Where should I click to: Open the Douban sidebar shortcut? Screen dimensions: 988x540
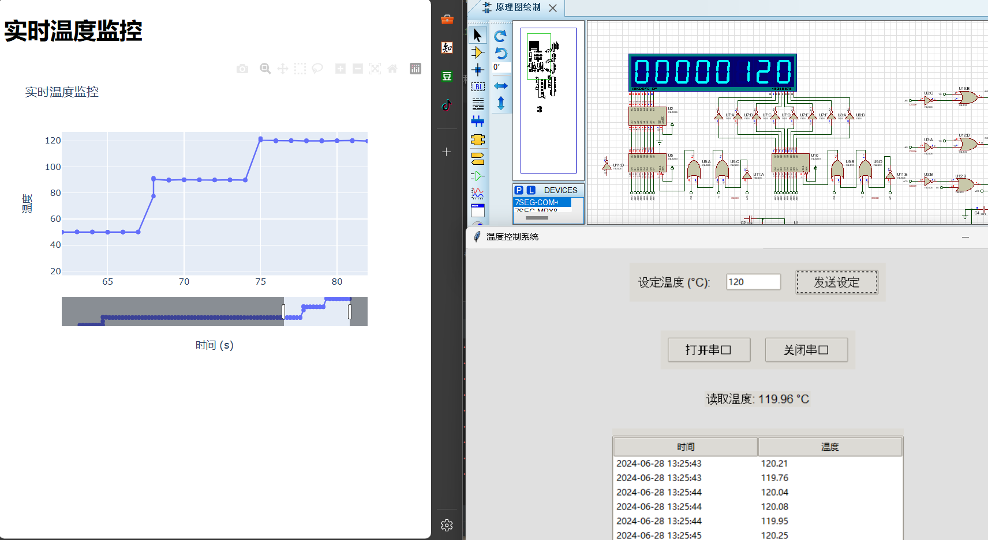tap(447, 76)
